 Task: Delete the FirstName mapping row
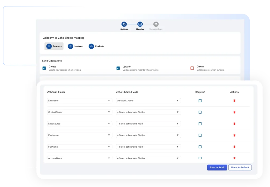point(234,135)
